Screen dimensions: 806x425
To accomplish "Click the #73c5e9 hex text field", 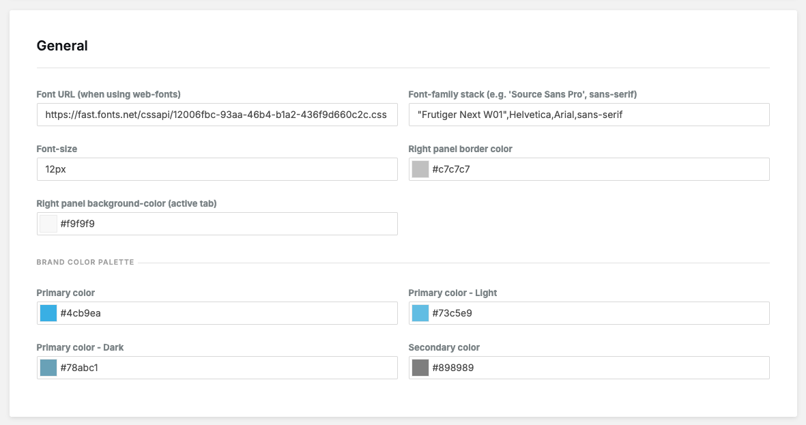I will tap(597, 313).
